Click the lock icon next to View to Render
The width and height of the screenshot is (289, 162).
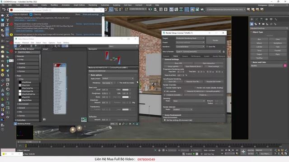224,52
